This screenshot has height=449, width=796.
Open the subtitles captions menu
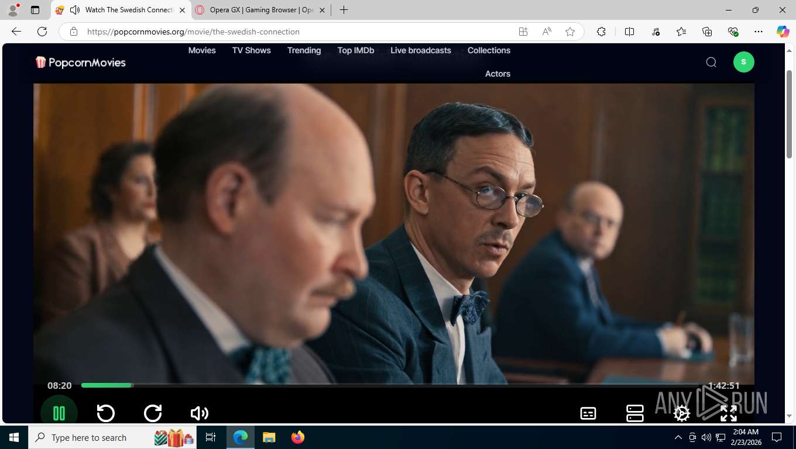coord(588,413)
